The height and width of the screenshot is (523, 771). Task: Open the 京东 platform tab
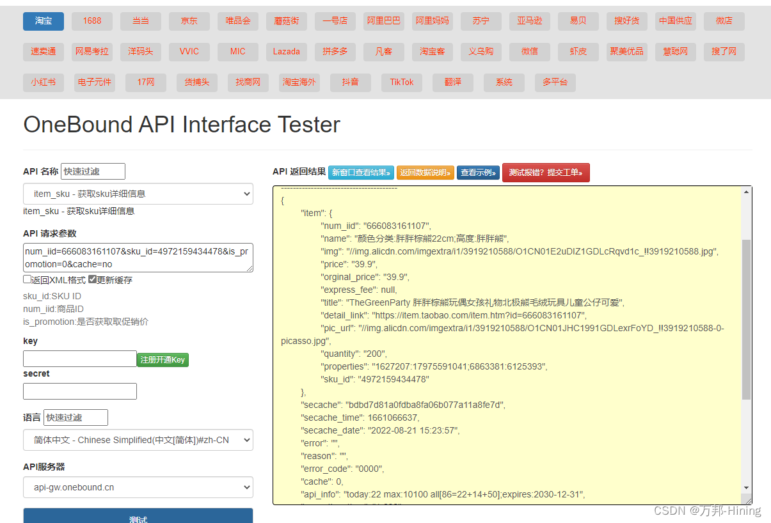(x=189, y=21)
